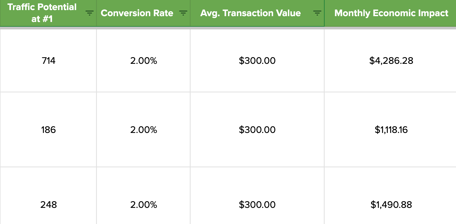Click the cell showing 714
This screenshot has width=456, height=224.
(x=48, y=61)
